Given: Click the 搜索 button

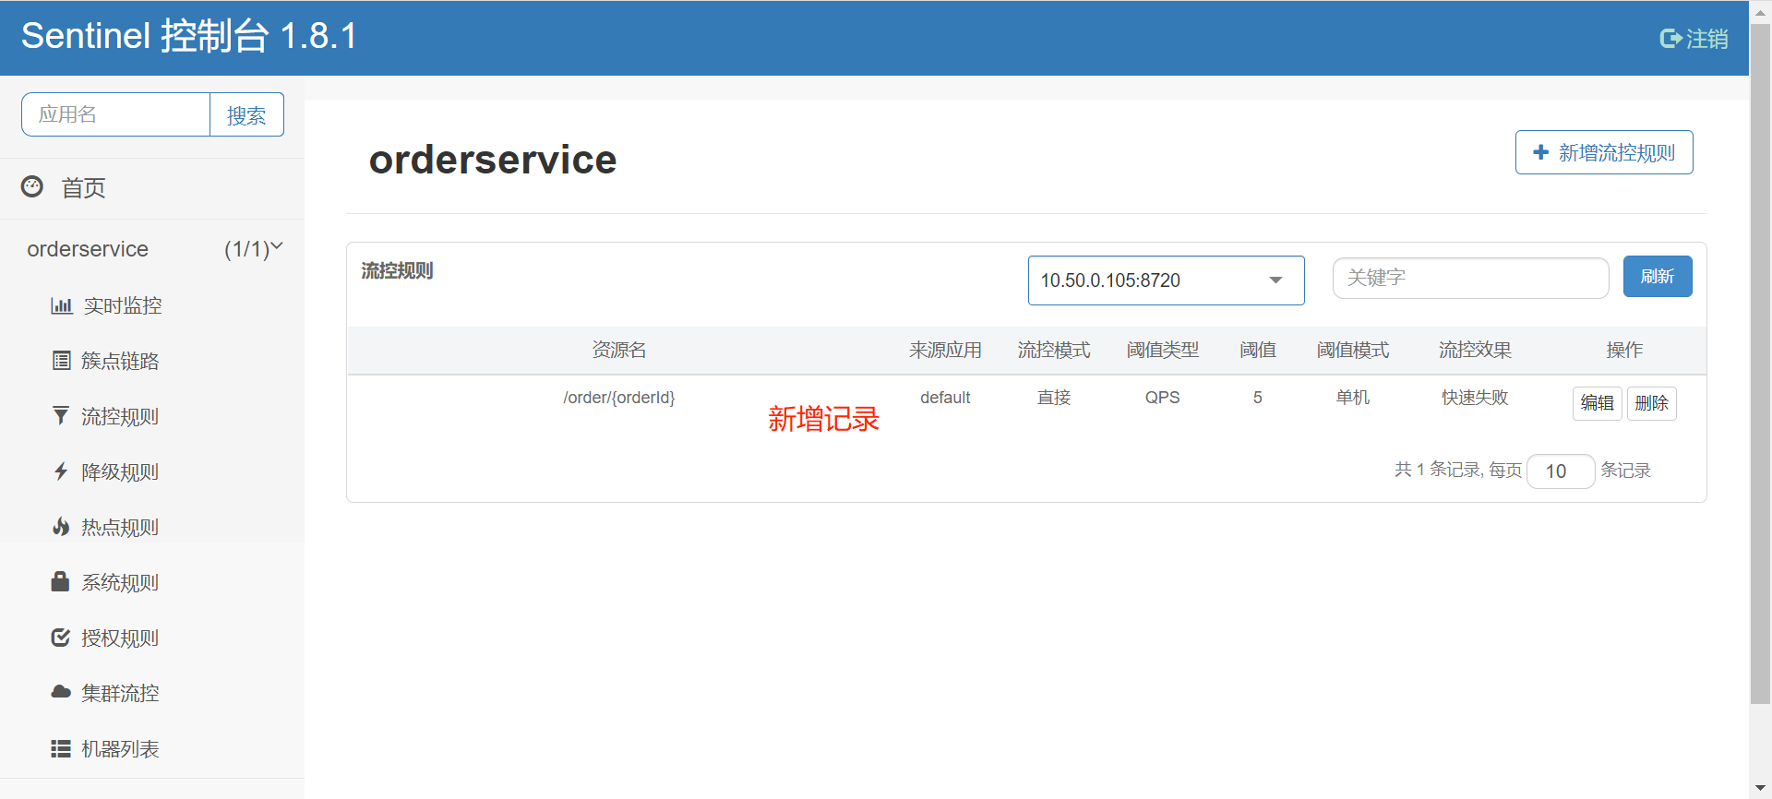Looking at the screenshot, I should click(x=246, y=114).
